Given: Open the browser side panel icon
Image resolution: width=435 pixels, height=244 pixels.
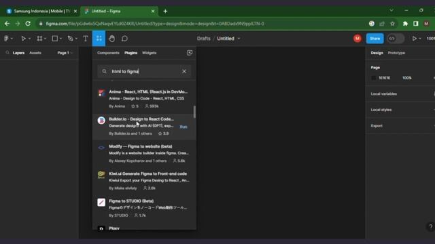Looking at the screenshot, I should [415, 24].
